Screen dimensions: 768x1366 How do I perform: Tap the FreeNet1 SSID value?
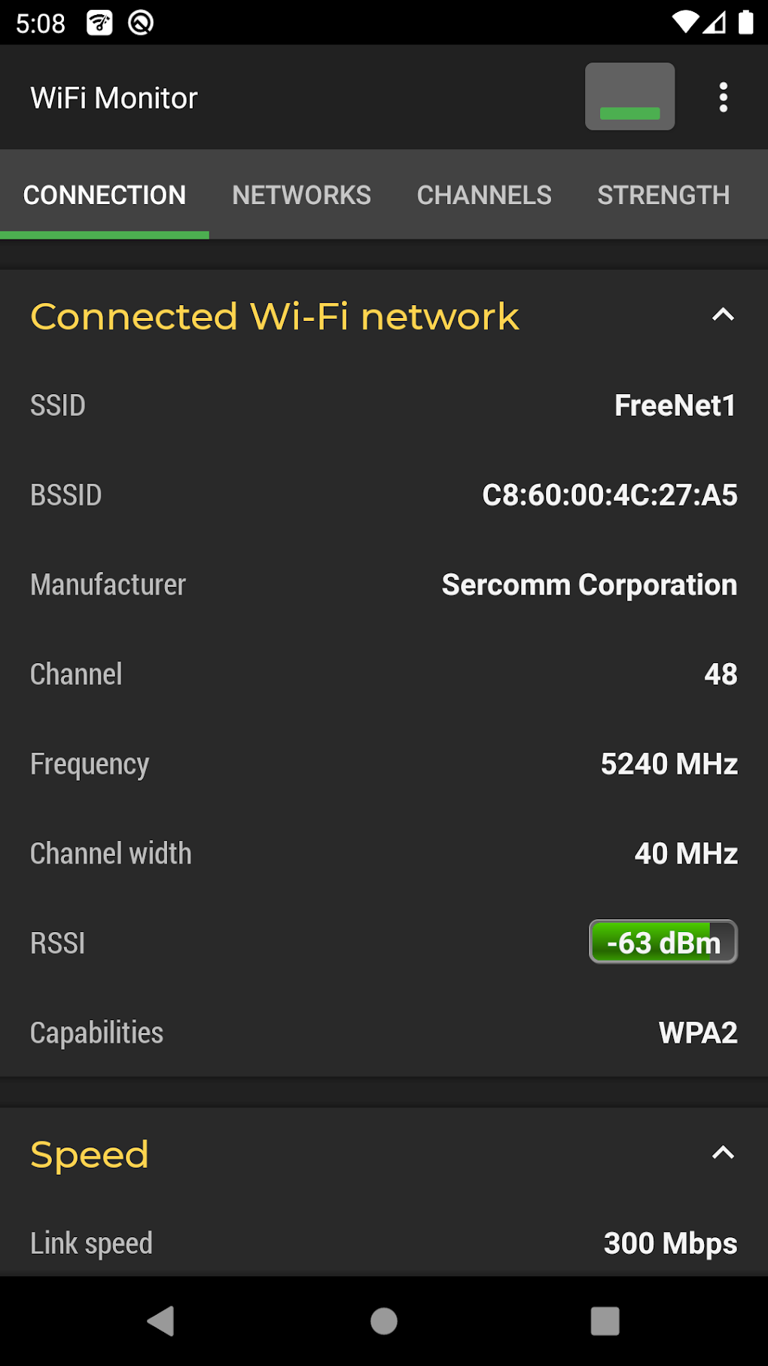675,405
